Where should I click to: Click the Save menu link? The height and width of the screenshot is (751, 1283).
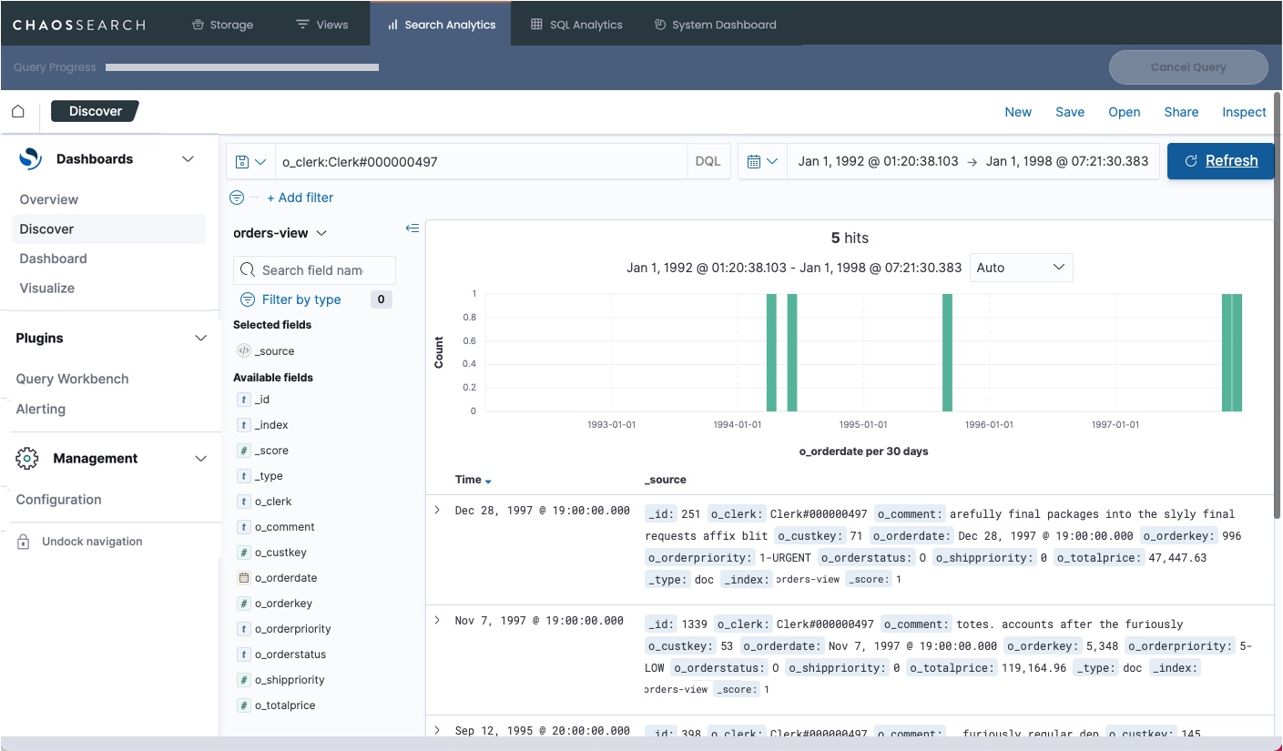[x=1070, y=112]
